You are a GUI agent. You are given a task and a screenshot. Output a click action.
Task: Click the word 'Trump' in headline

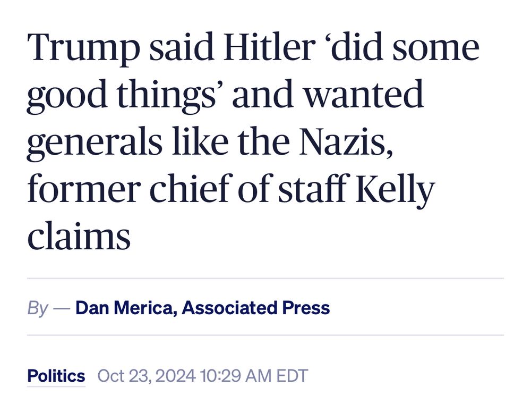[x=84, y=47]
